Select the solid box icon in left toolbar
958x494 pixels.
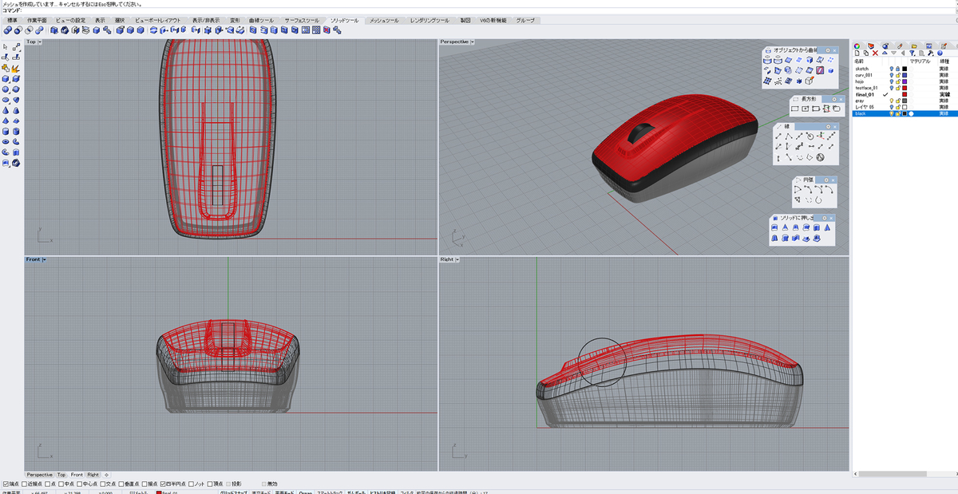pyautogui.click(x=6, y=79)
